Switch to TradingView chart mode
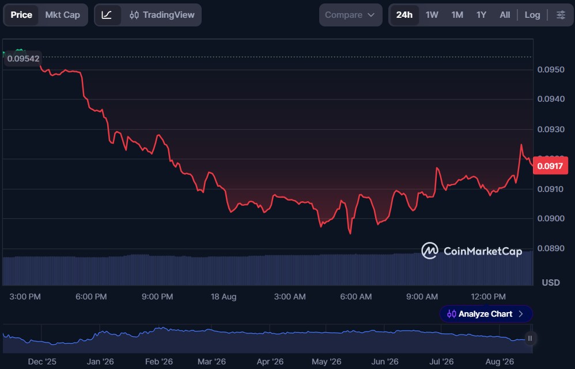 (162, 15)
